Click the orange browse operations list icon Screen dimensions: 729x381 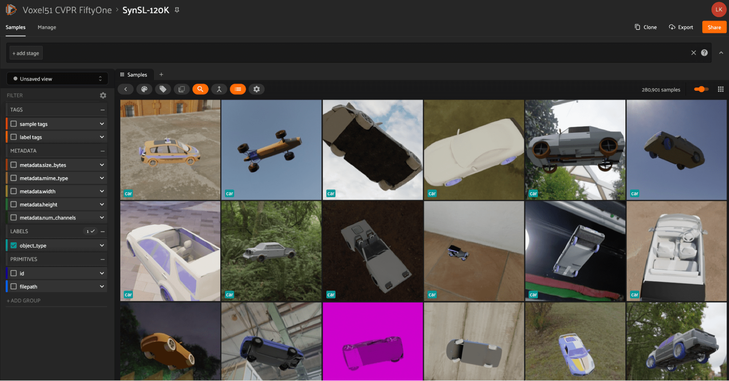pos(238,89)
